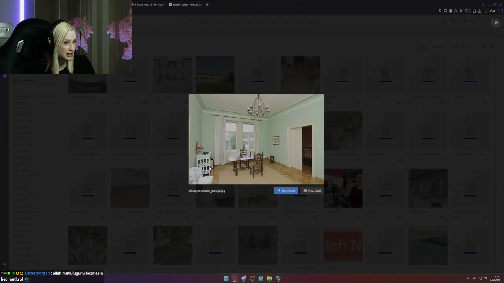This screenshot has height=283, width=504.
Task: Click the browser search tabs magnifier icon
Action: click(483, 4)
